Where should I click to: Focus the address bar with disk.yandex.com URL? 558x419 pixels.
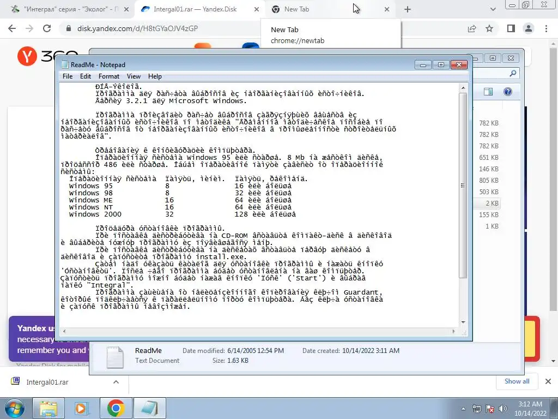(137, 28)
